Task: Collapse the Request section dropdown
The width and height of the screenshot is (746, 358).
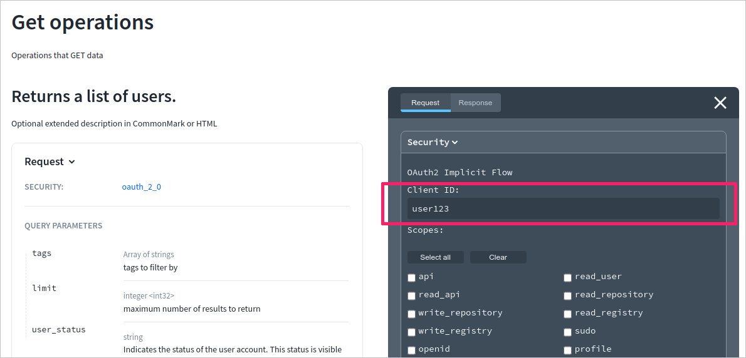Action: 71,162
